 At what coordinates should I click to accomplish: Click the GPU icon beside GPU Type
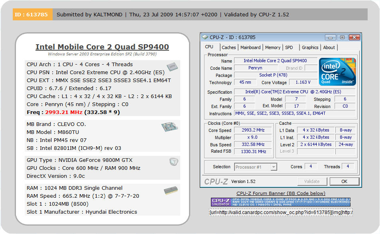click(x=173, y=161)
